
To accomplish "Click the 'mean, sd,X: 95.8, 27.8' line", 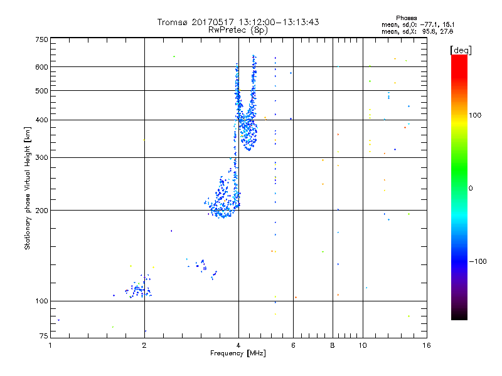I will click(x=417, y=31).
